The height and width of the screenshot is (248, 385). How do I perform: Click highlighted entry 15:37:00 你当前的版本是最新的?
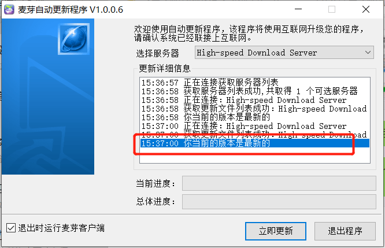[x=255, y=143]
